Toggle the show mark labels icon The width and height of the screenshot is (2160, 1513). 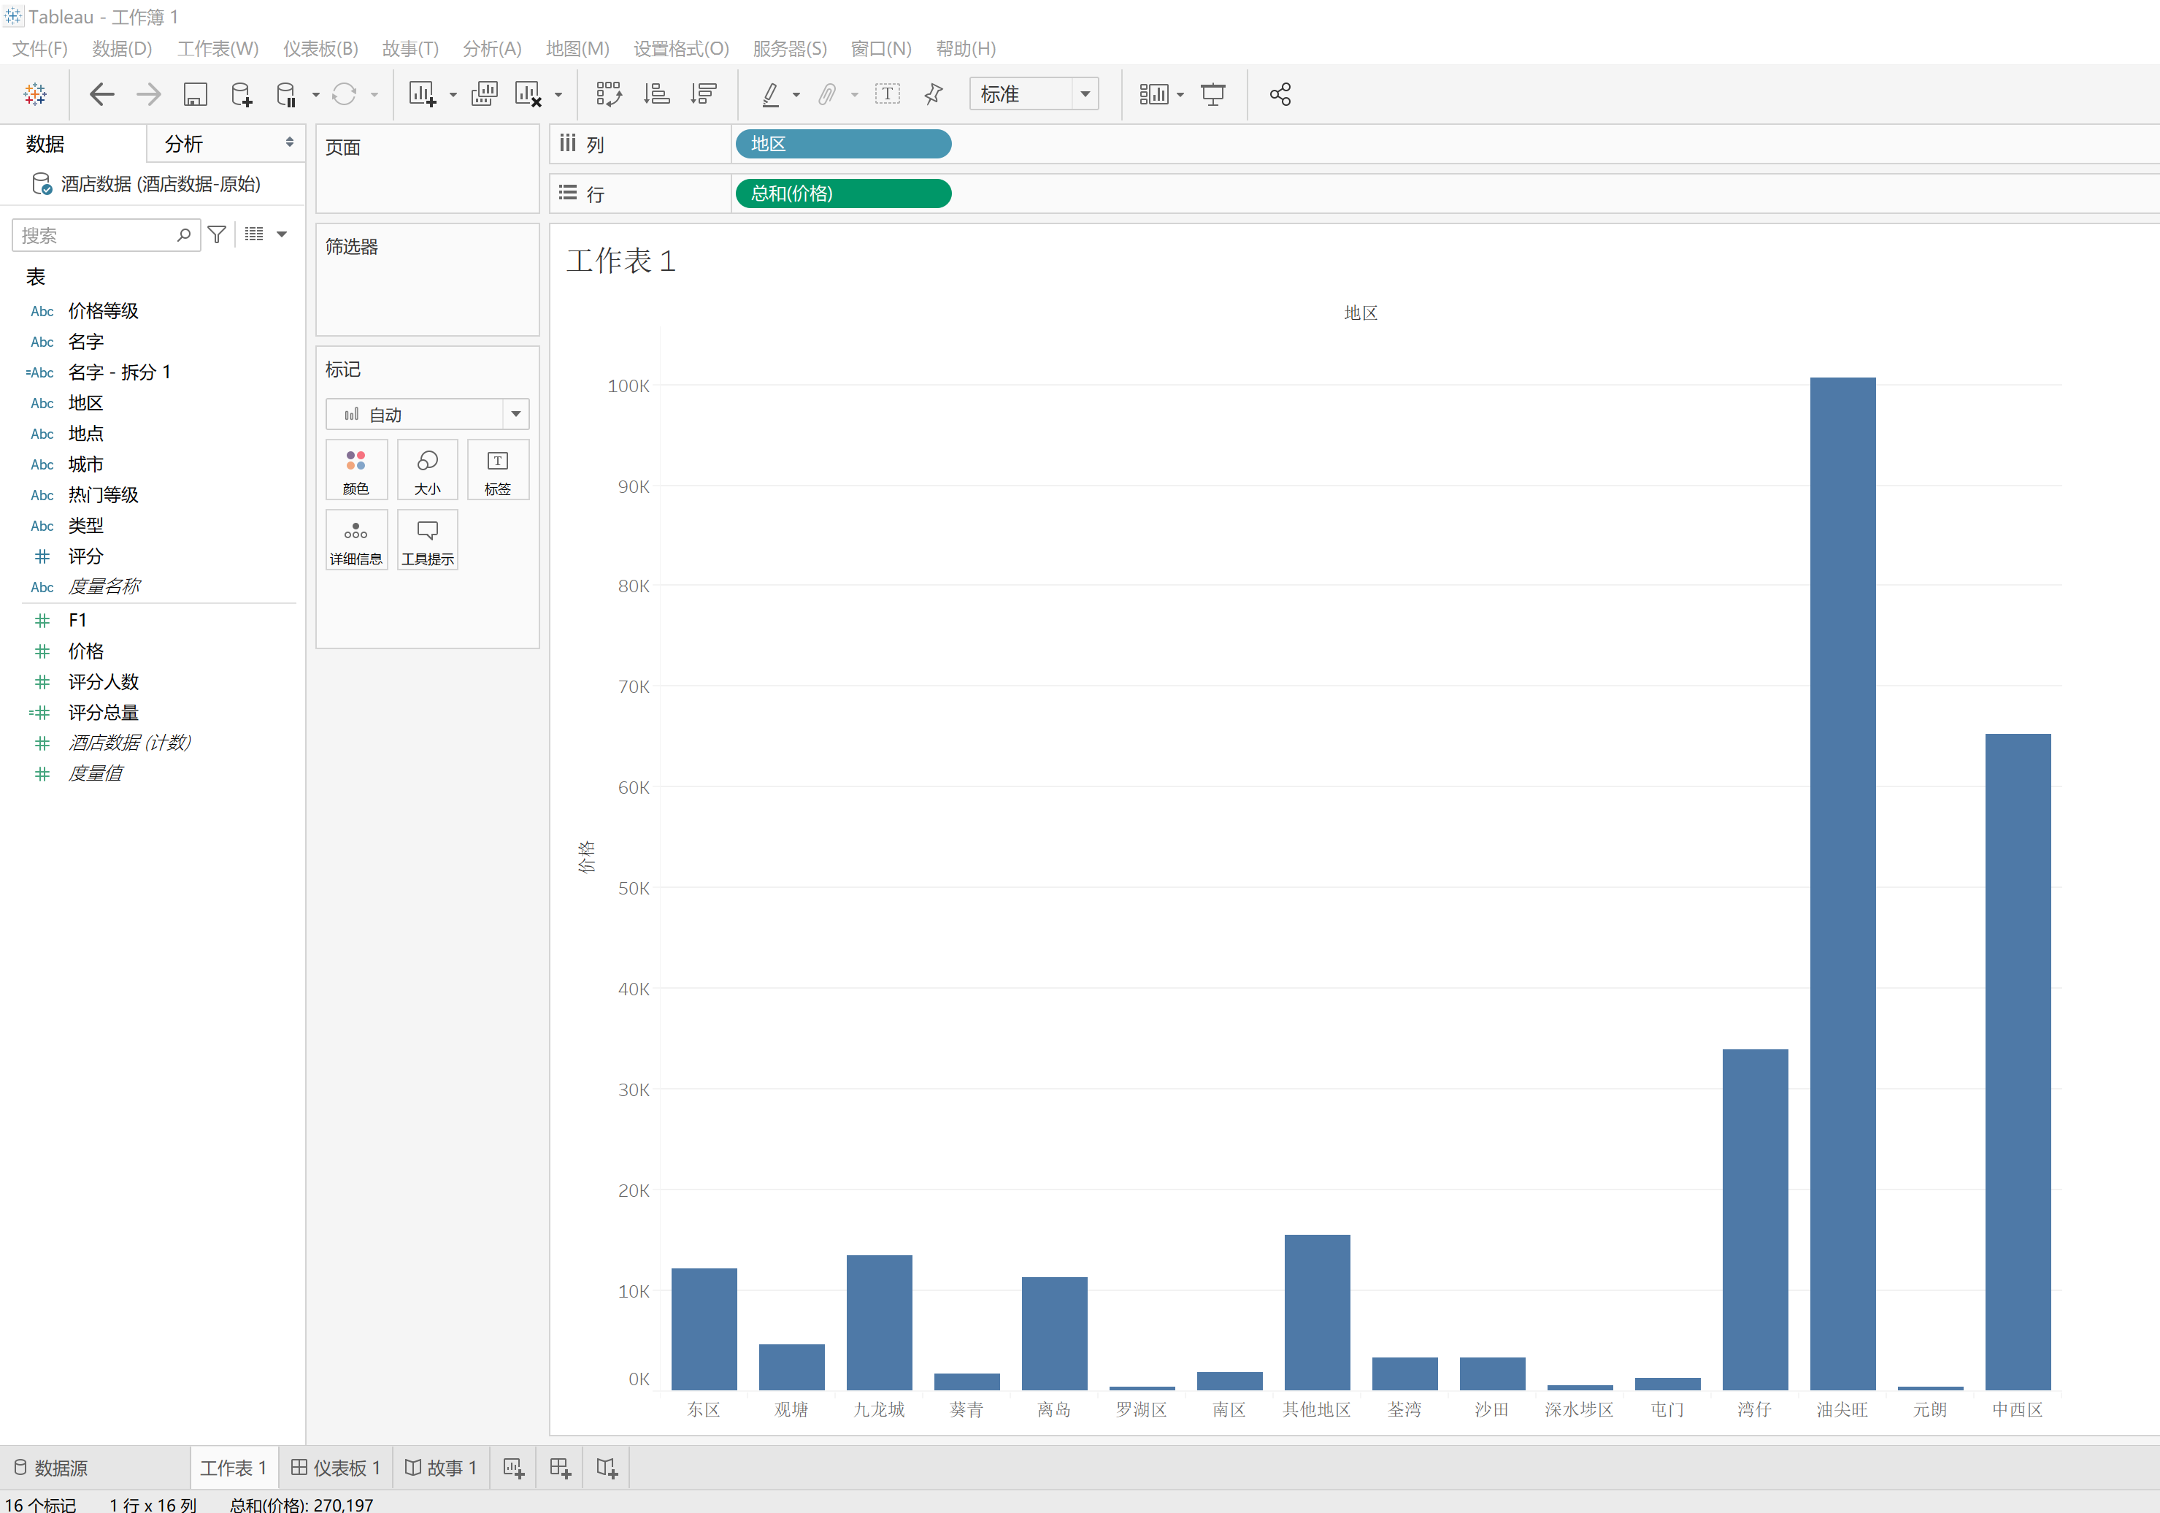click(887, 94)
